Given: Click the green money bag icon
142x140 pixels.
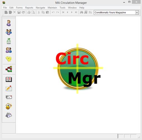Looking at the screenshot, I should pyautogui.click(x=9, y=41).
